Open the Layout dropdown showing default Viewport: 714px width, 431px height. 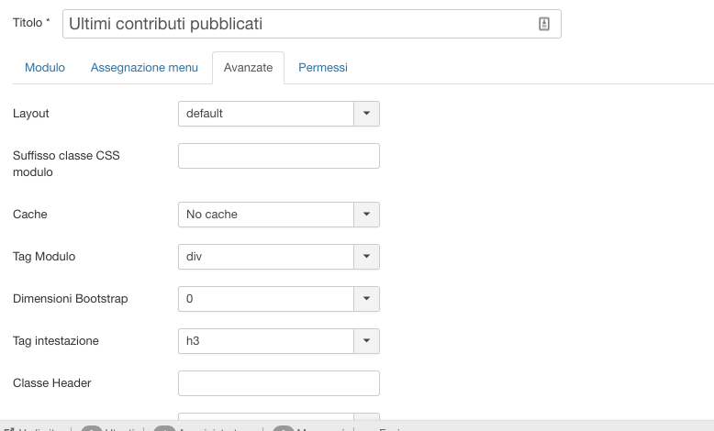click(279, 114)
